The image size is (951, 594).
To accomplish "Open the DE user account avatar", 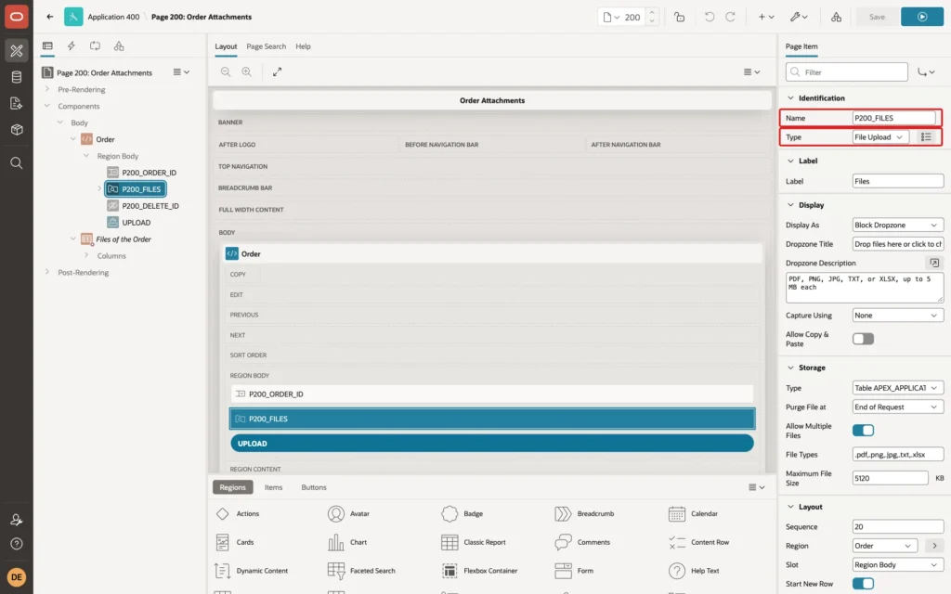I will (17, 576).
